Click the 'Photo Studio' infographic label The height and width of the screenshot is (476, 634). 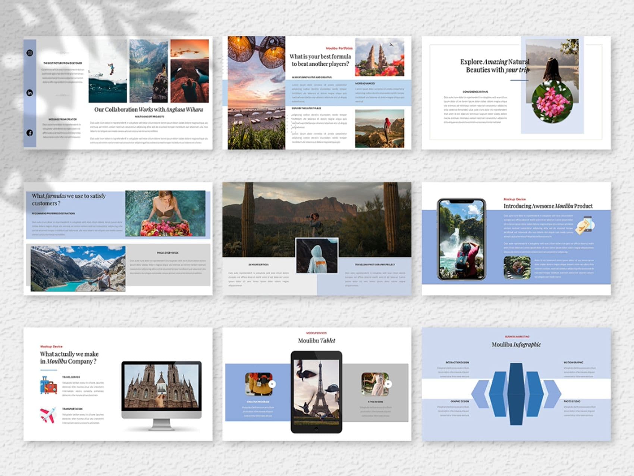point(572,401)
